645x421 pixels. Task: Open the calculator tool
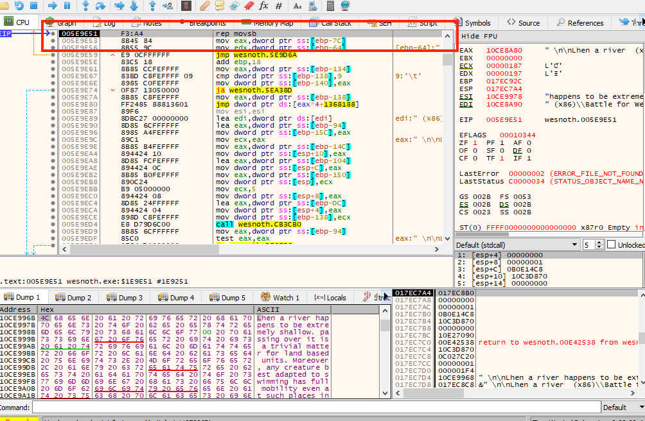330,5
